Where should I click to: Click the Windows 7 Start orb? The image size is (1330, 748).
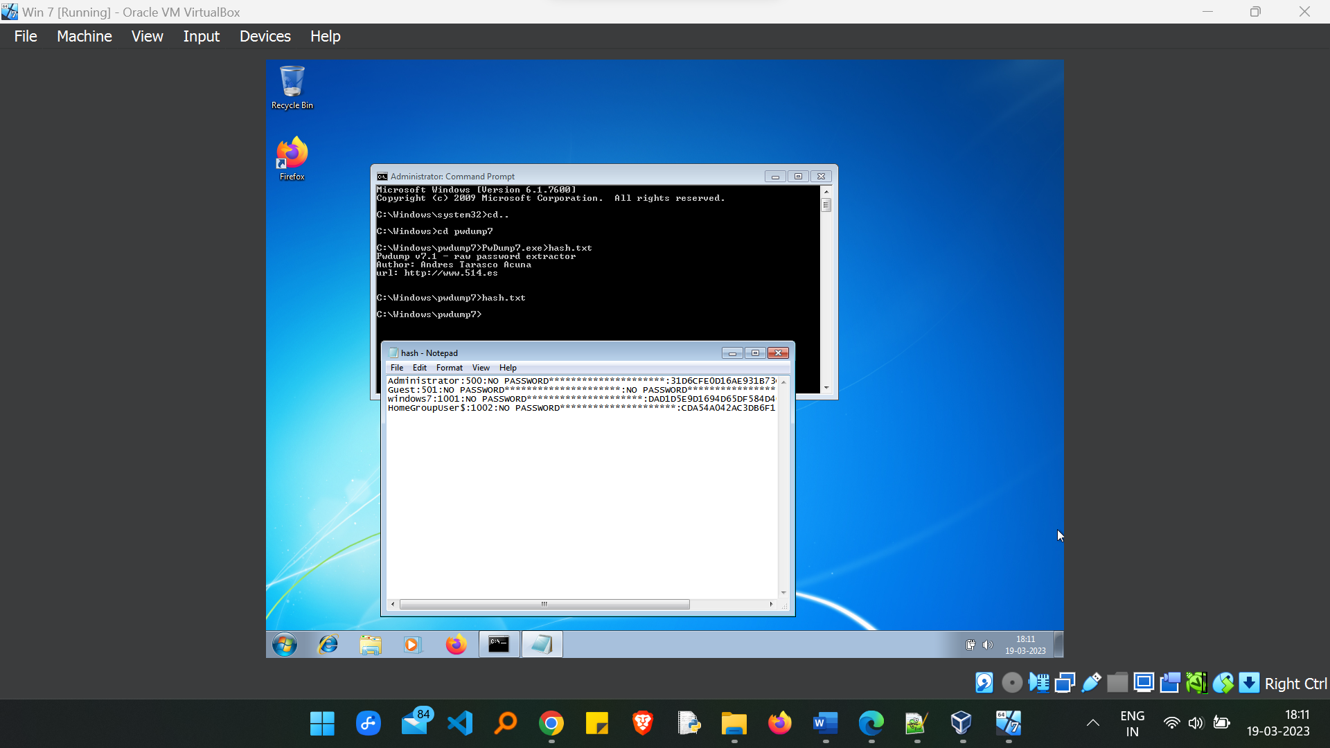[x=285, y=645]
